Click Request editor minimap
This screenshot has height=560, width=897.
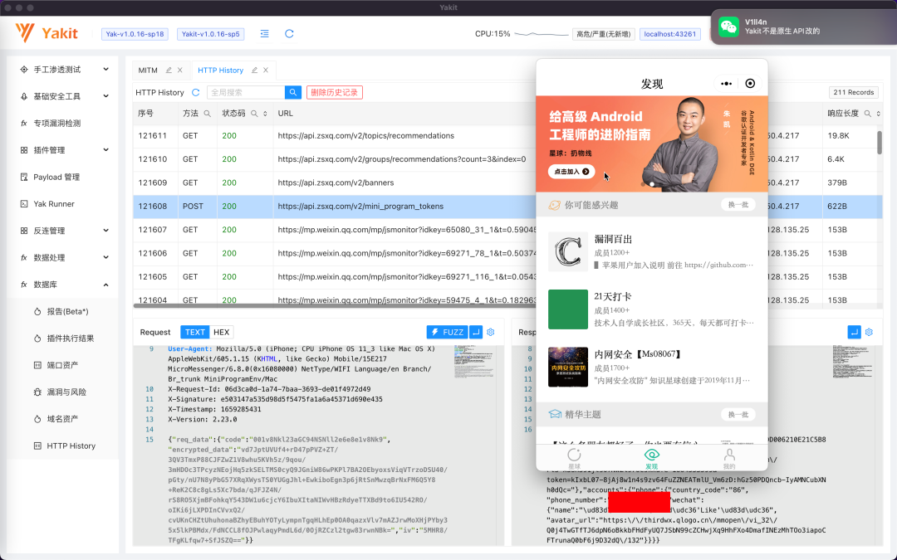coord(474,363)
